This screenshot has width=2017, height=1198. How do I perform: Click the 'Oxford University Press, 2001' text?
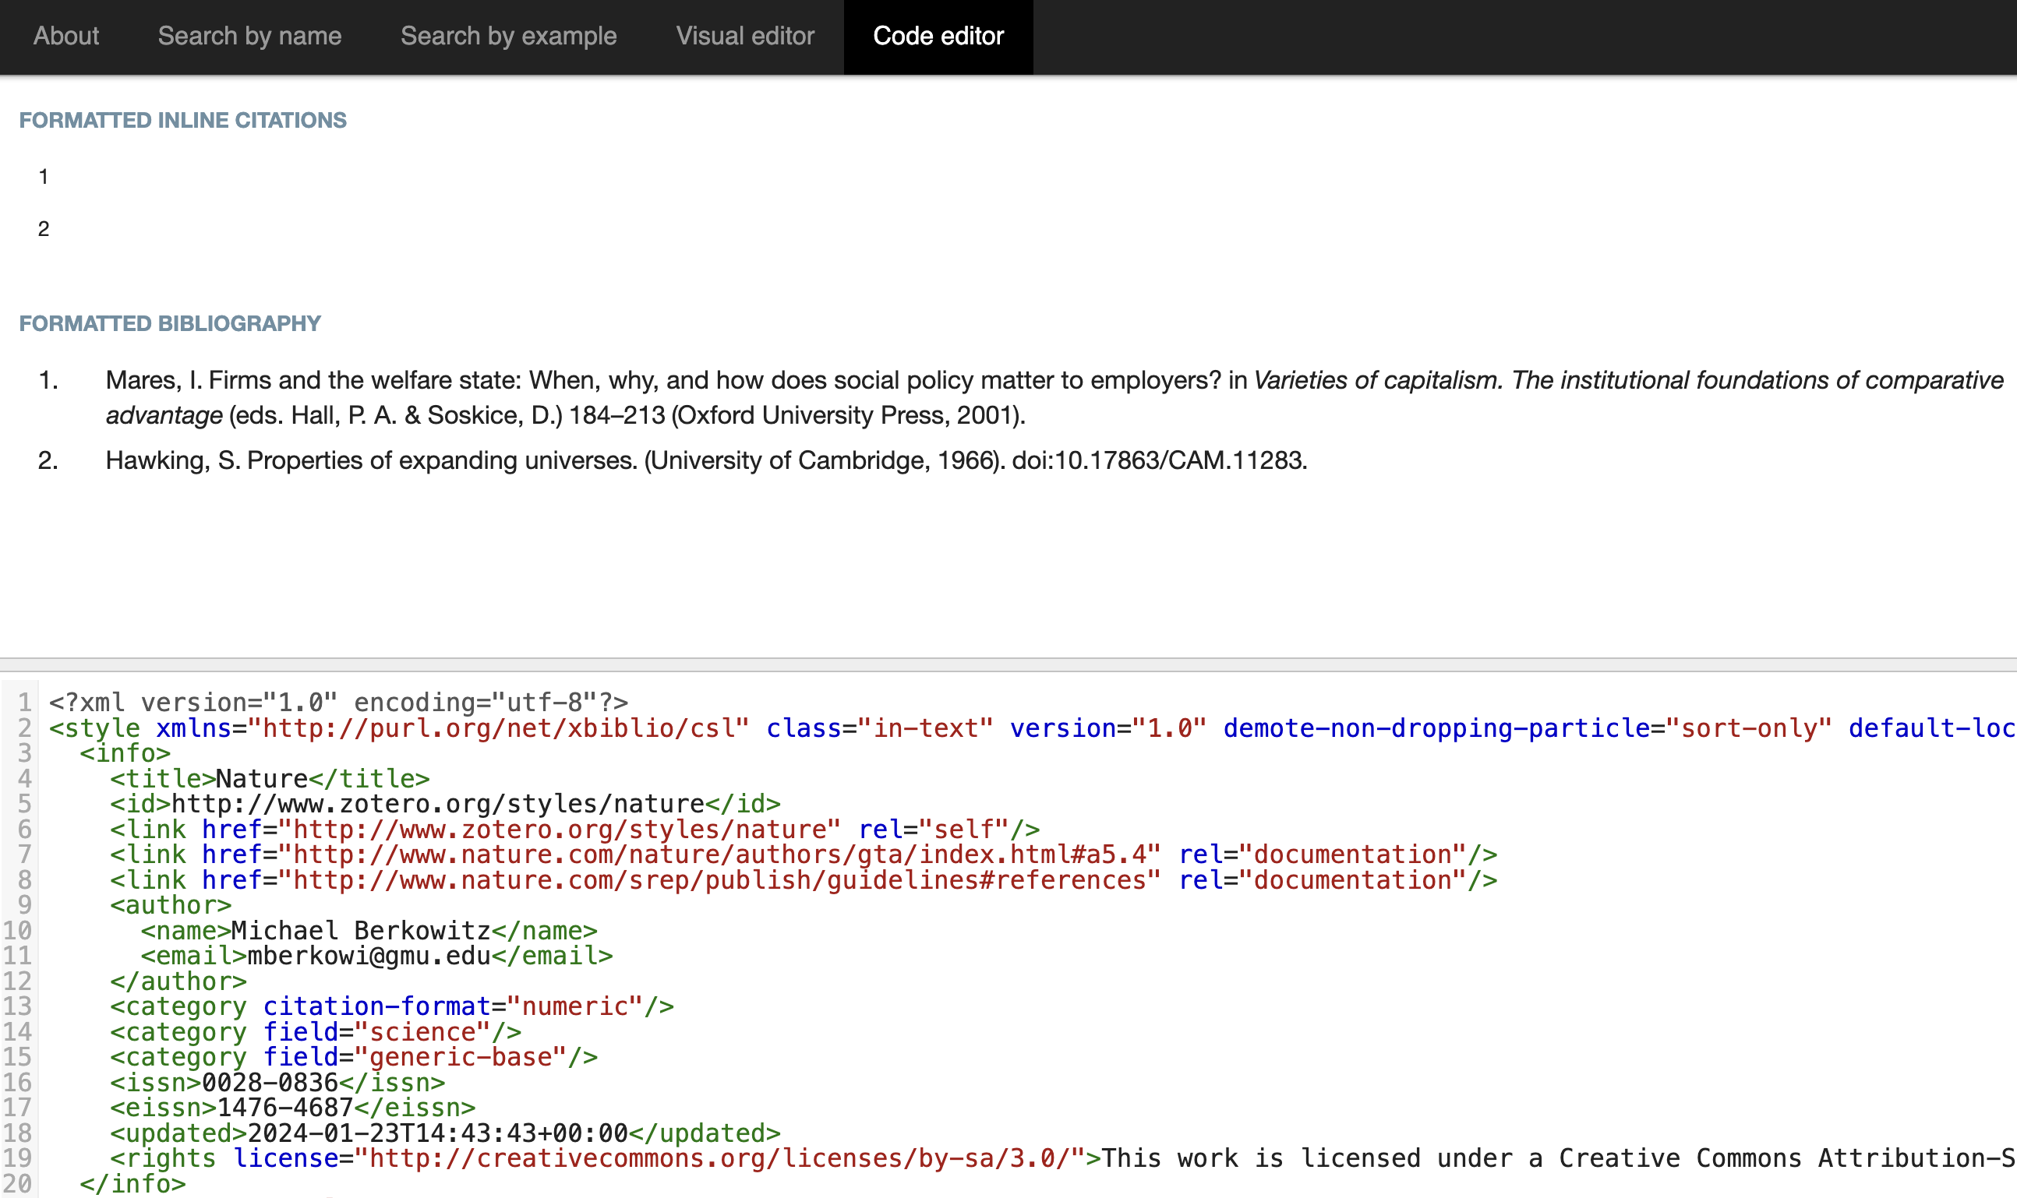[x=847, y=415]
